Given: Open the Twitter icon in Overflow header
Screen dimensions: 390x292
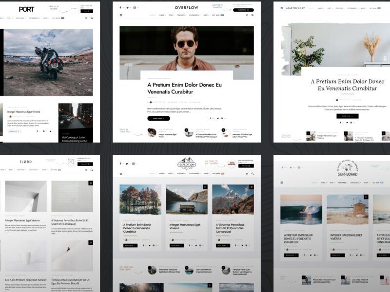Looking at the screenshot, I should (128, 8).
